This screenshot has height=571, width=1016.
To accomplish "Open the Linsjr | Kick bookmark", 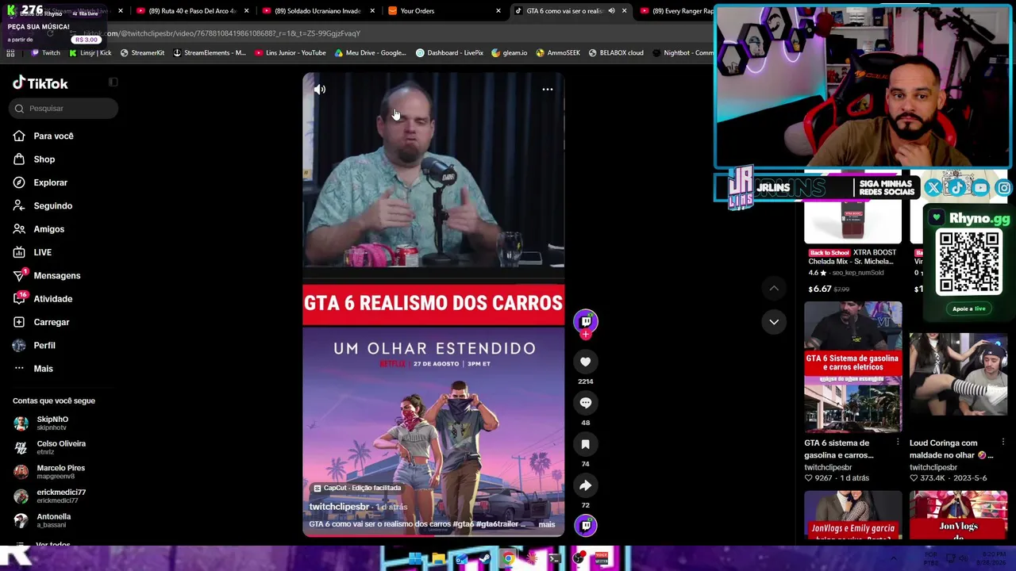I will tap(90, 53).
